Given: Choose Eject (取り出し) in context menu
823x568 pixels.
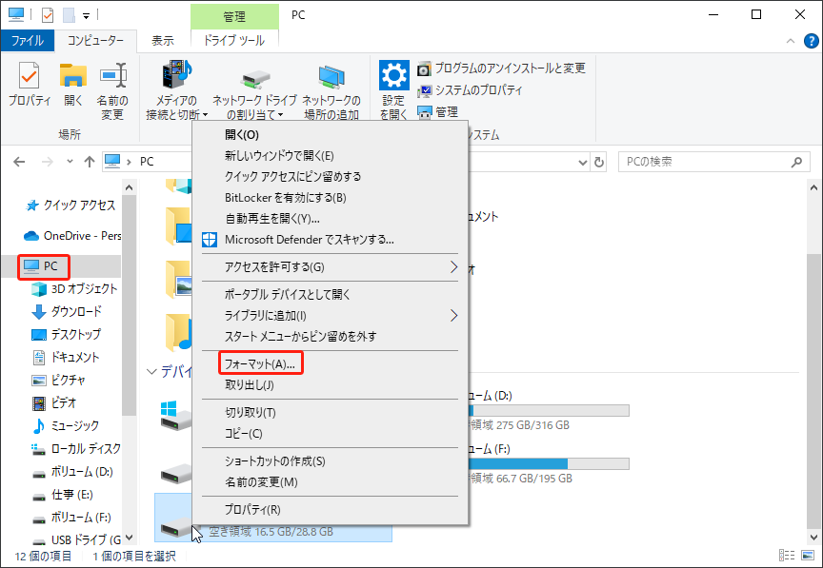Looking at the screenshot, I should coord(331,385).
